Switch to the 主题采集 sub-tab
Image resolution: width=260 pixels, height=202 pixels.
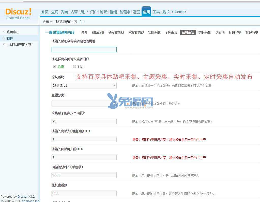[x=171, y=32]
